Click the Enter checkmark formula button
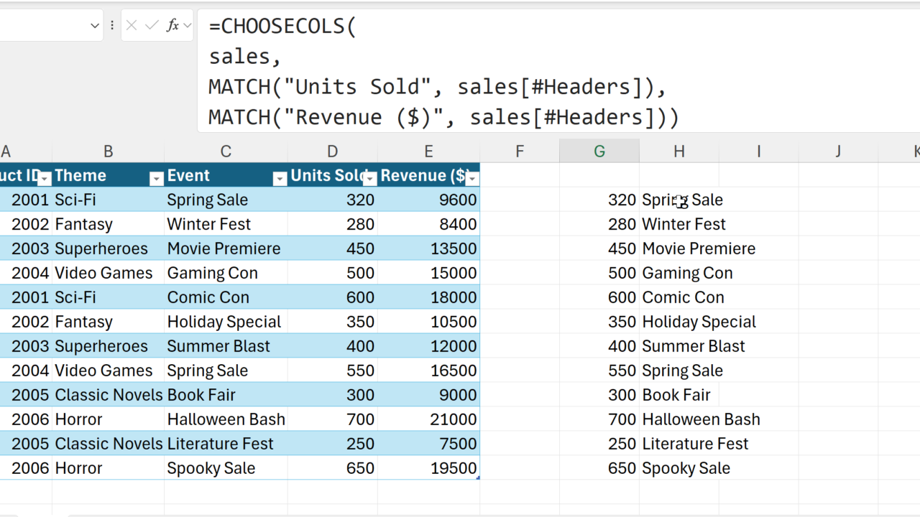Screen dimensions: 920x517 point(151,26)
